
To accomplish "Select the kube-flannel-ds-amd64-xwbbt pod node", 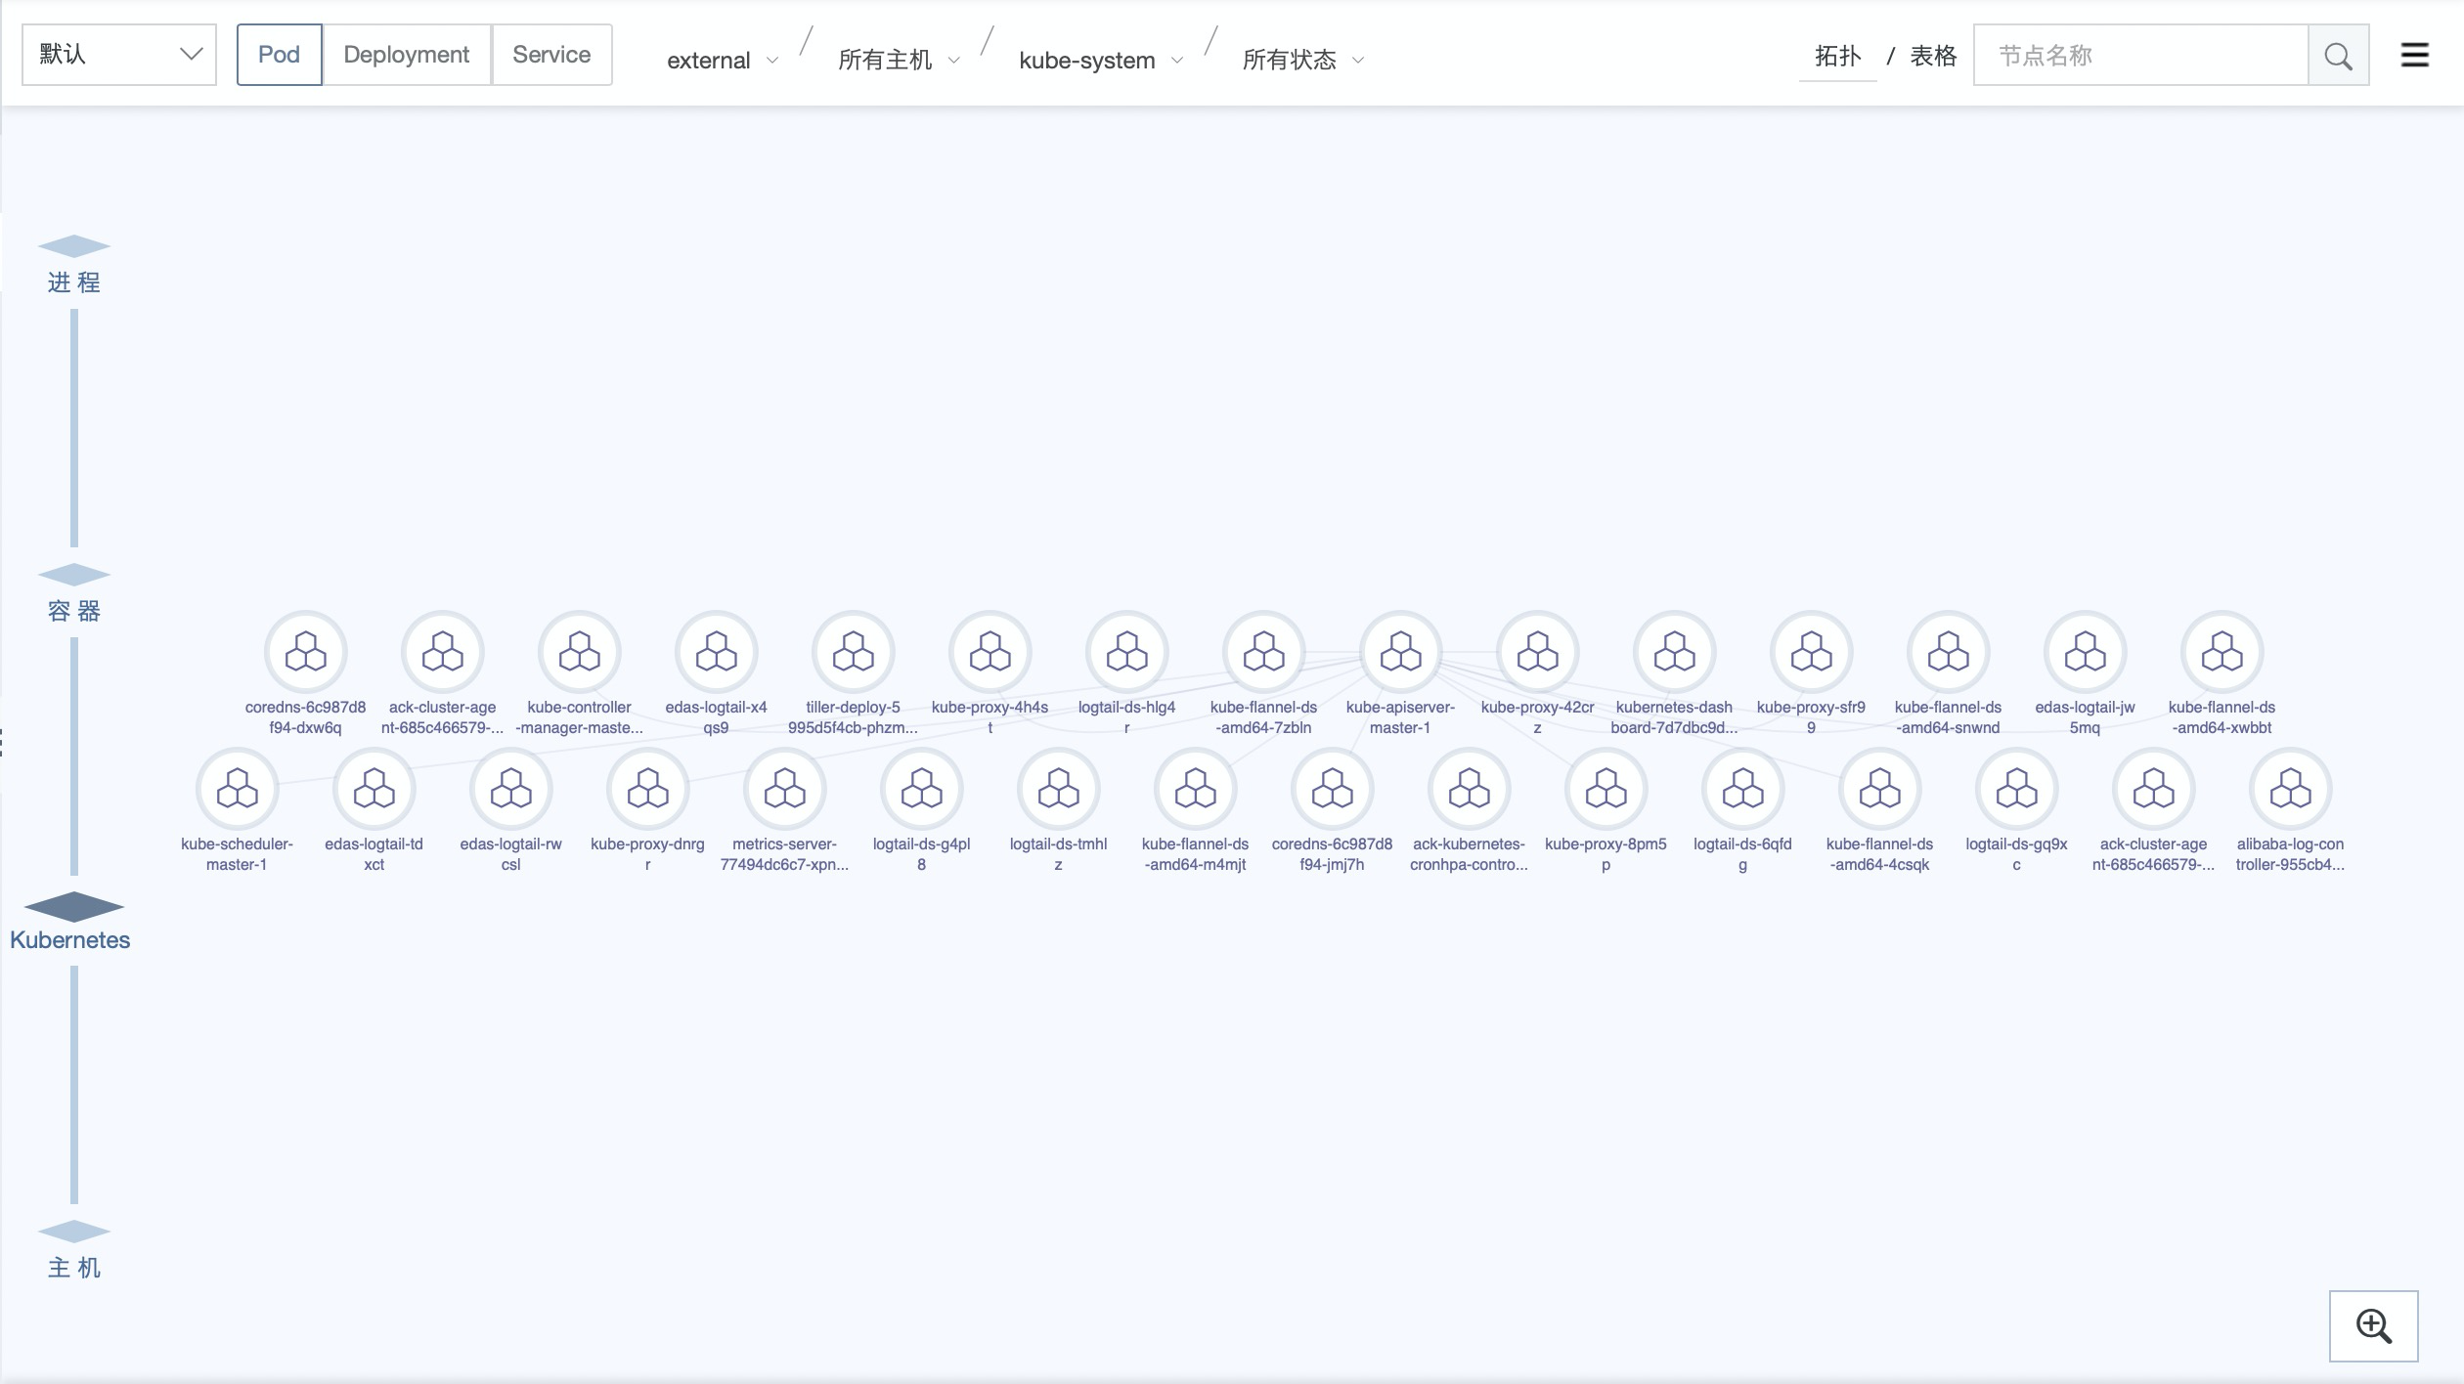I will 2222,652.
